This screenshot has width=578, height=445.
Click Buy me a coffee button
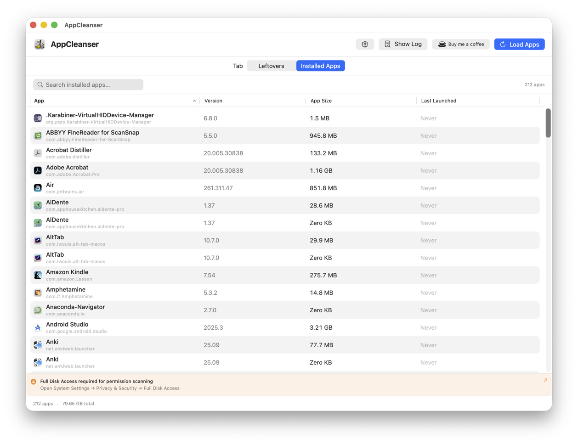[461, 44]
